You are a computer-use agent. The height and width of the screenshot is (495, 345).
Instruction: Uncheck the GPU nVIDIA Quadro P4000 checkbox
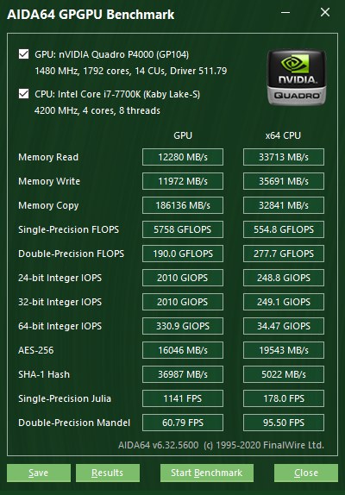point(23,54)
